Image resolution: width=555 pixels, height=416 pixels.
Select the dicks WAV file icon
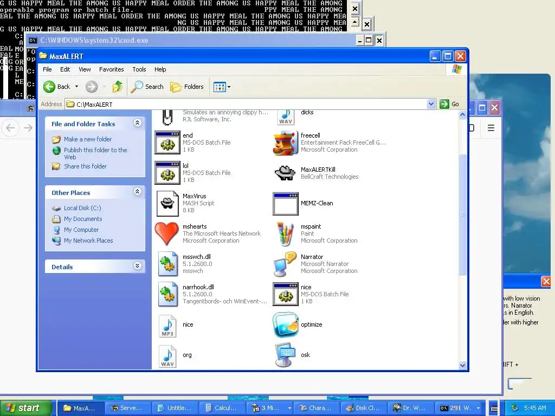click(285, 118)
